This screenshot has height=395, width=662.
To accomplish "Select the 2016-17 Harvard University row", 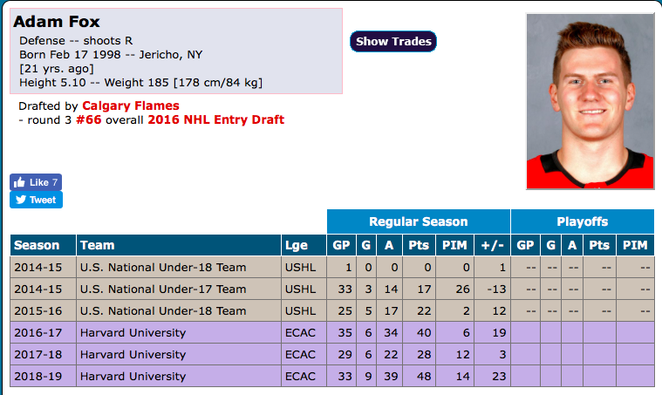I will [332, 332].
